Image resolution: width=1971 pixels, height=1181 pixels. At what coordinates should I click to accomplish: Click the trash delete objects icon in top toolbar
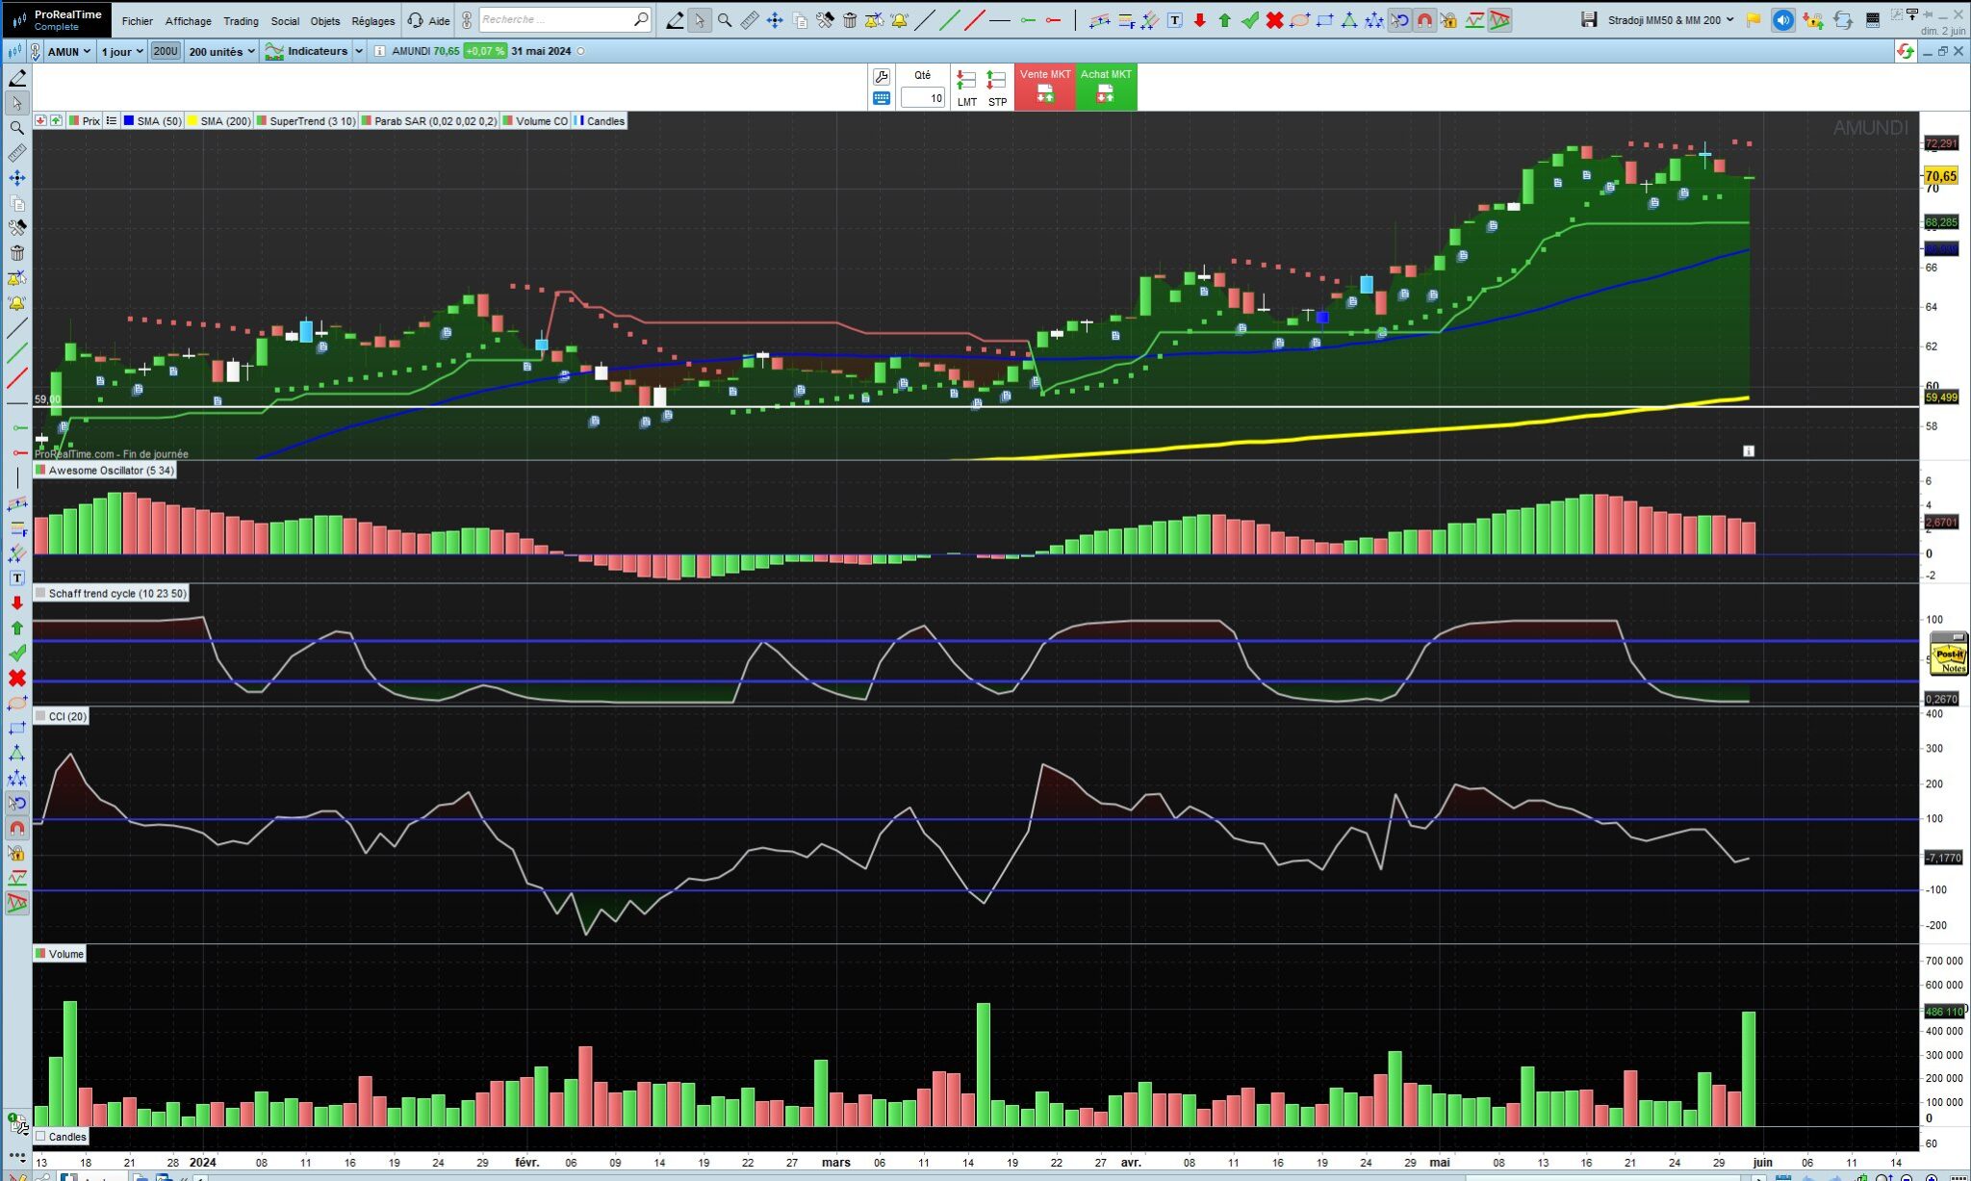[850, 20]
